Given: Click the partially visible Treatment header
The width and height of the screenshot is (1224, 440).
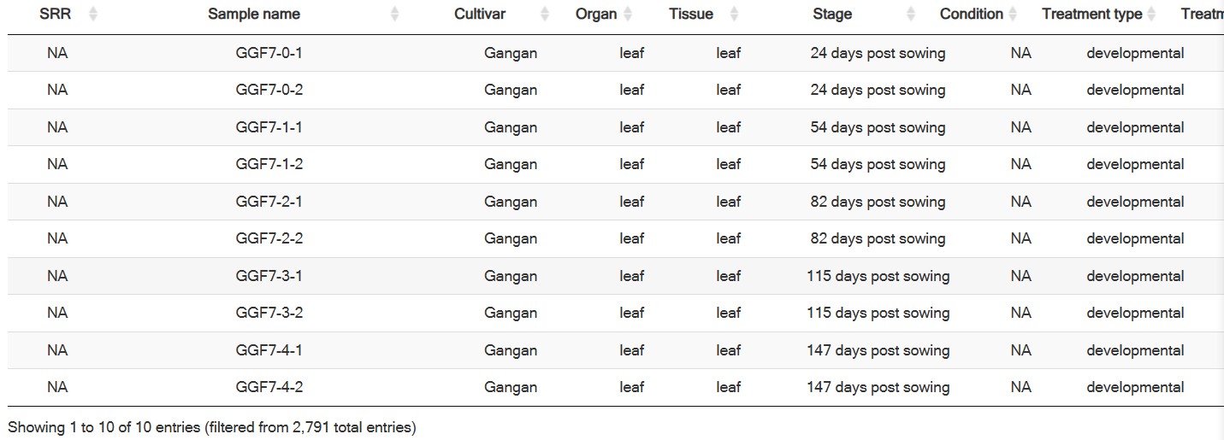Looking at the screenshot, I should (1202, 15).
